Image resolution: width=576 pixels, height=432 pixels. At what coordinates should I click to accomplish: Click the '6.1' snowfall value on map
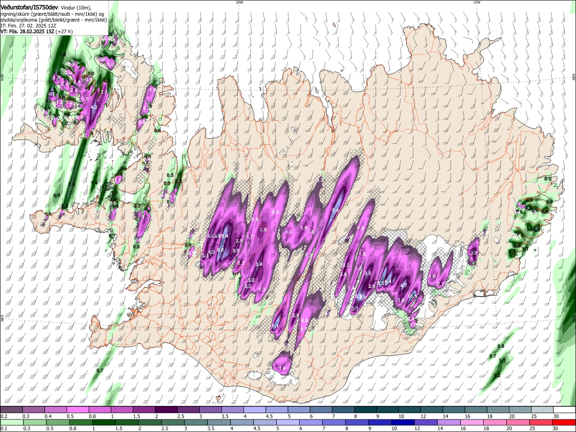point(275,325)
